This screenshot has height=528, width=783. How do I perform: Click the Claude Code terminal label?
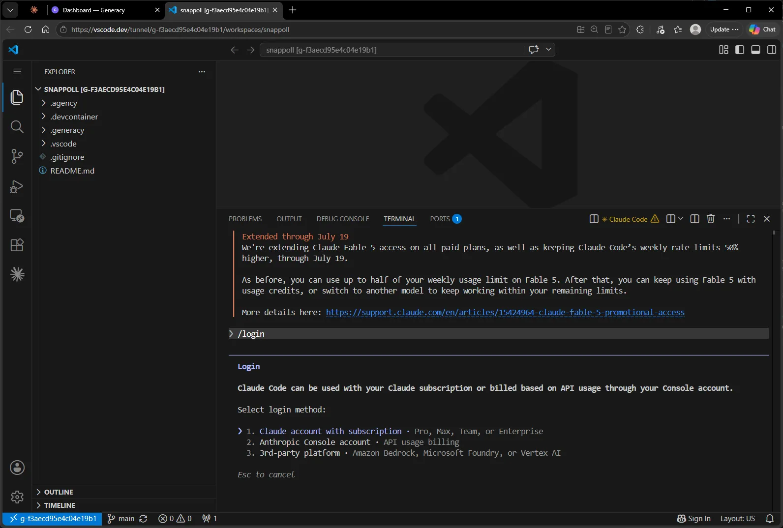point(628,219)
